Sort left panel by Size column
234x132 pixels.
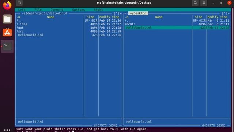click(90, 17)
